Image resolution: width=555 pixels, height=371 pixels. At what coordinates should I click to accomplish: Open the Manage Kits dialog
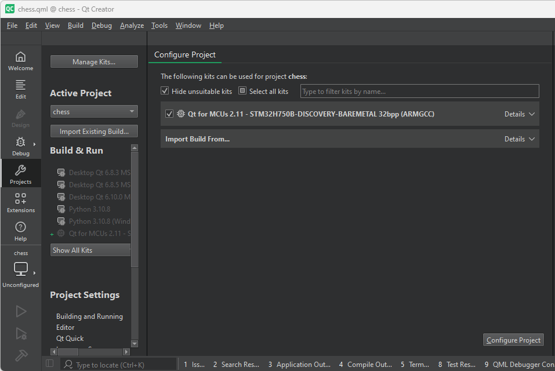pos(93,61)
